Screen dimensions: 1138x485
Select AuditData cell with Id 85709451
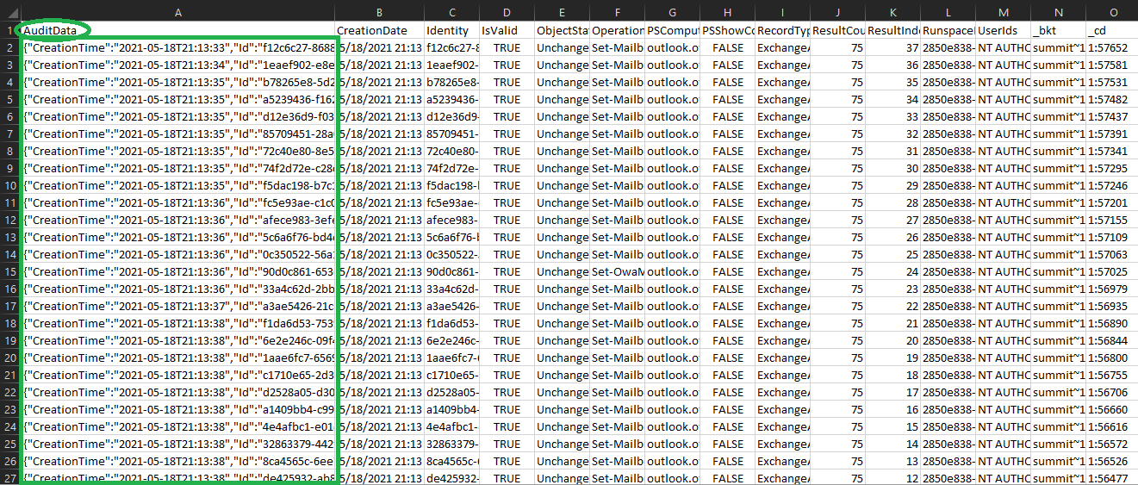(177, 134)
